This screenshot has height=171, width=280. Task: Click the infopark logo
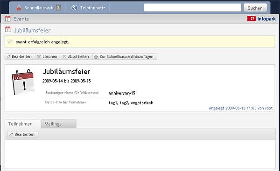[x=261, y=19]
